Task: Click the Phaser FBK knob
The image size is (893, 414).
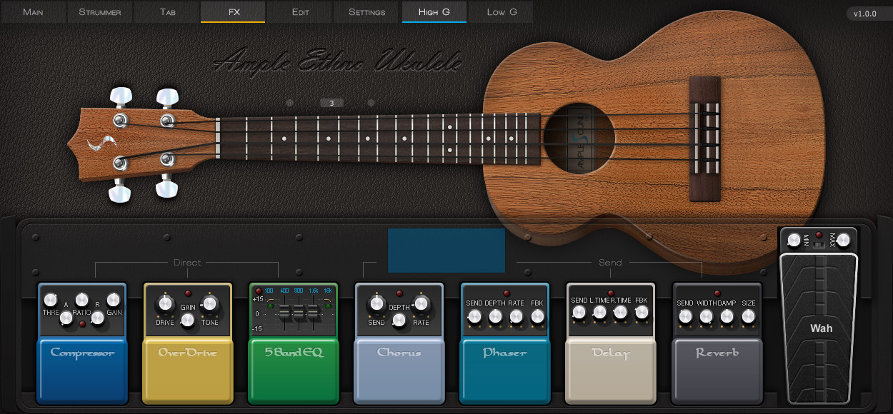Action: point(537,316)
